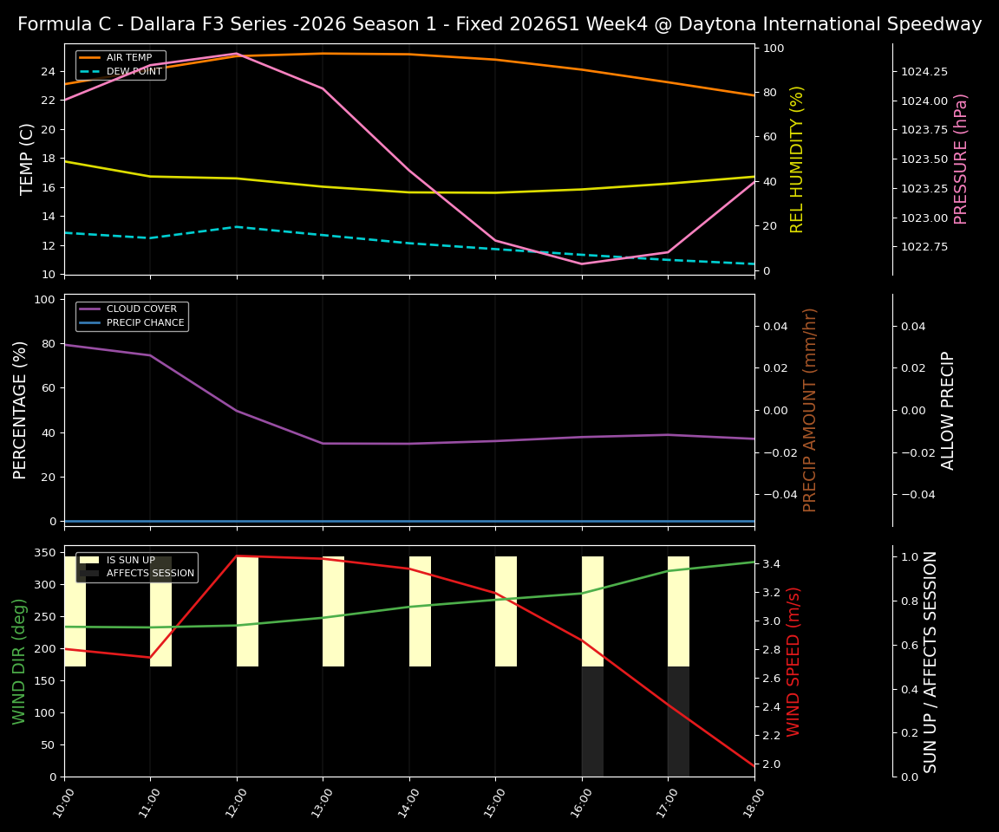This screenshot has width=999, height=832.
Task: Toggle the AIR TEMP legend entry
Action: pyautogui.click(x=128, y=57)
